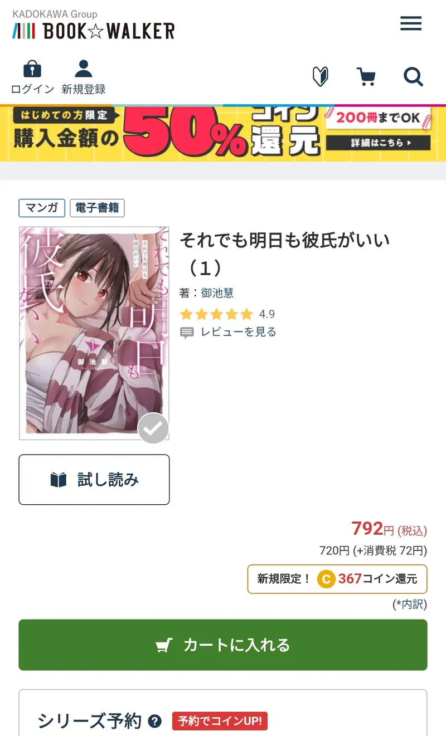This screenshot has height=736, width=446.
Task: Click the book cover thumbnail
Action: (x=94, y=333)
